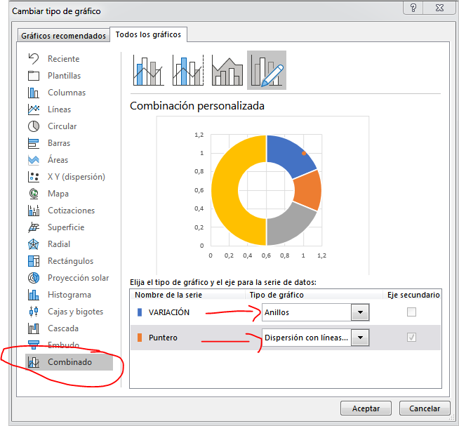
Task: Select the Circular pie chart icon
Action: (x=34, y=126)
